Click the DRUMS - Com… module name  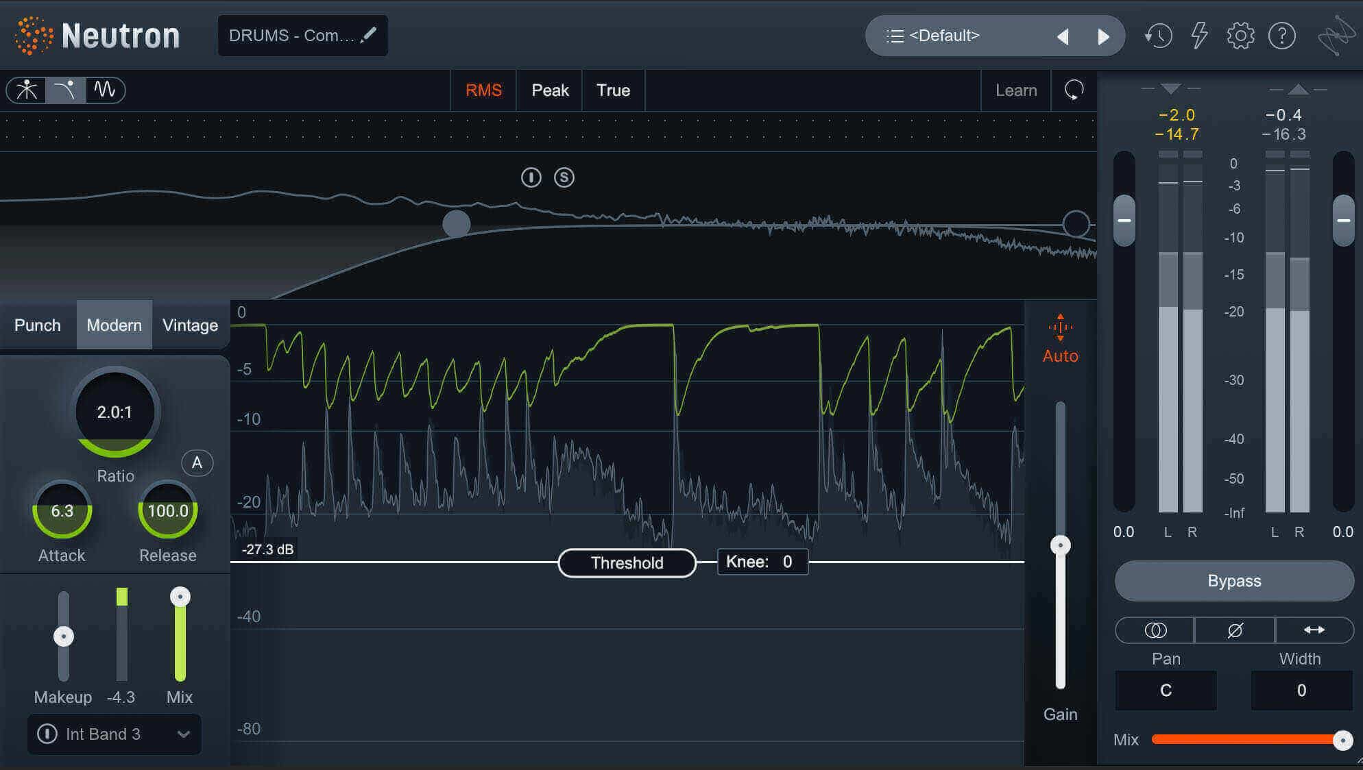point(291,36)
